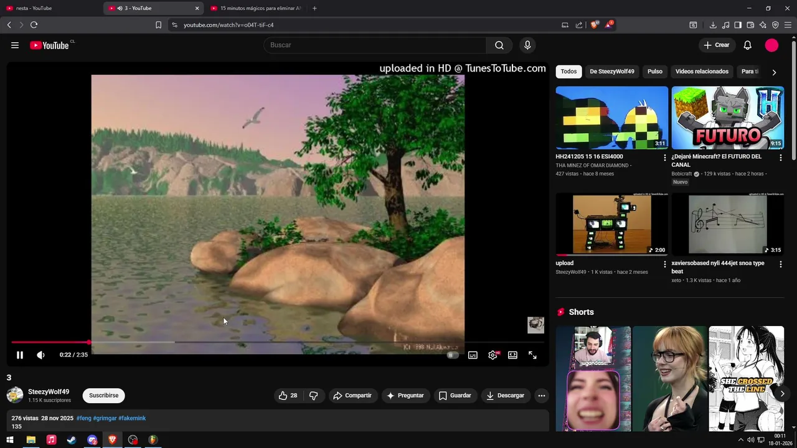Open the Brave Rewards triangle icon
797x448 pixels.
coord(609,25)
